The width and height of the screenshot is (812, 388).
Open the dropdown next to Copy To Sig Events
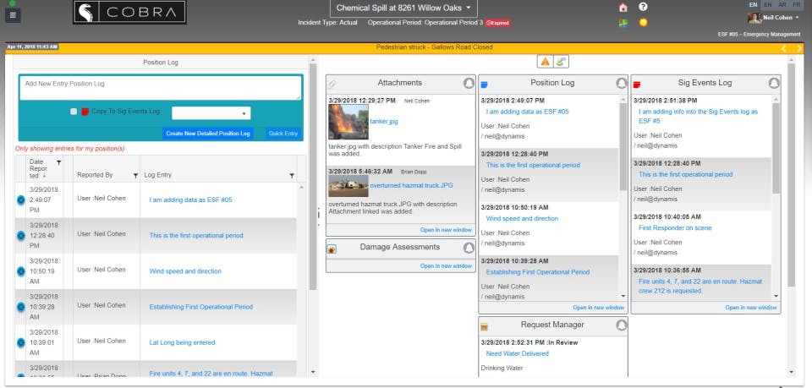(x=211, y=113)
